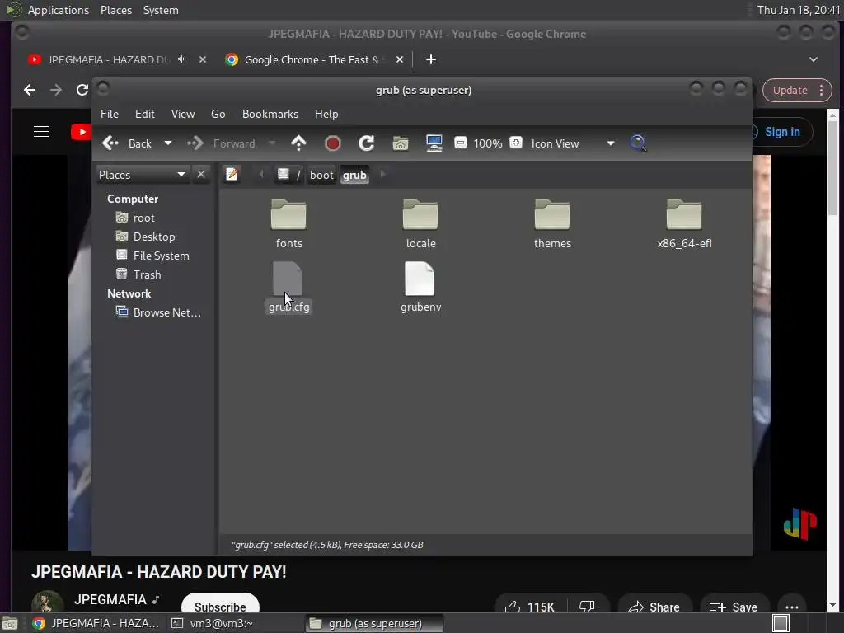The image size is (844, 633).
Task: Open the Bookmarks menu
Action: tap(270, 114)
